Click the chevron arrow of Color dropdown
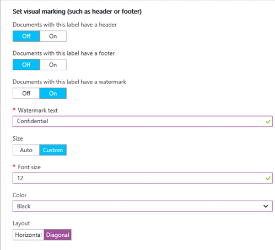This screenshot has height=250, width=275. coord(266,206)
